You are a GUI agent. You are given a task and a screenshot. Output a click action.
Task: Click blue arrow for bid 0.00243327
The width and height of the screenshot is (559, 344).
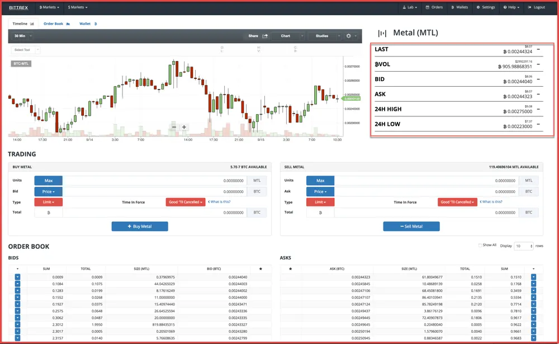(x=17, y=324)
